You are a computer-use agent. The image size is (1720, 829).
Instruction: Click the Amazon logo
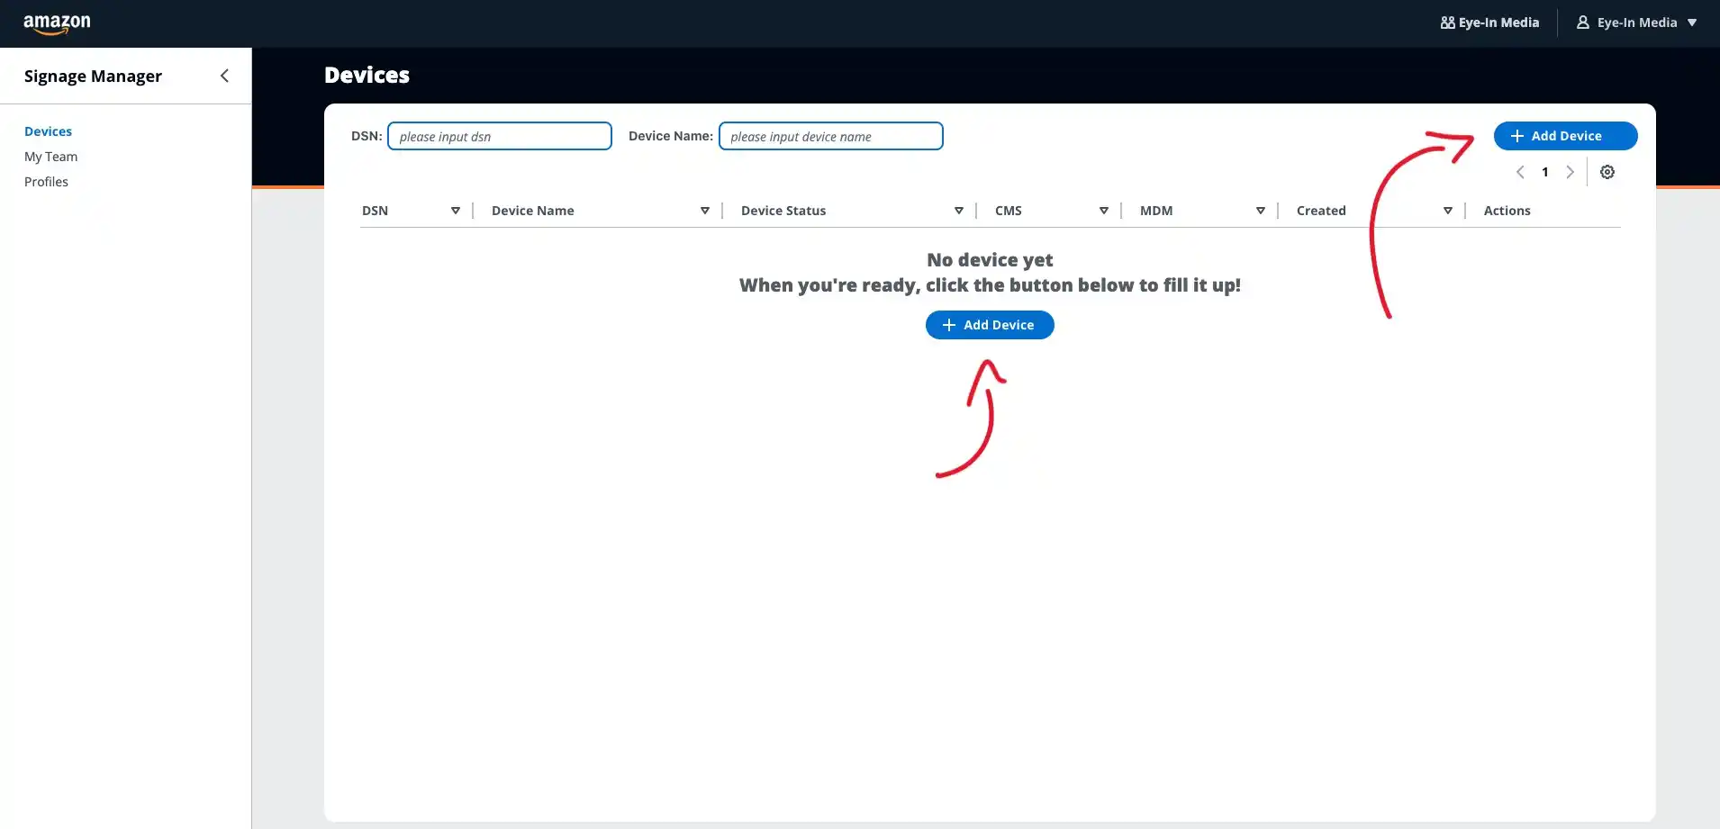[x=57, y=23]
